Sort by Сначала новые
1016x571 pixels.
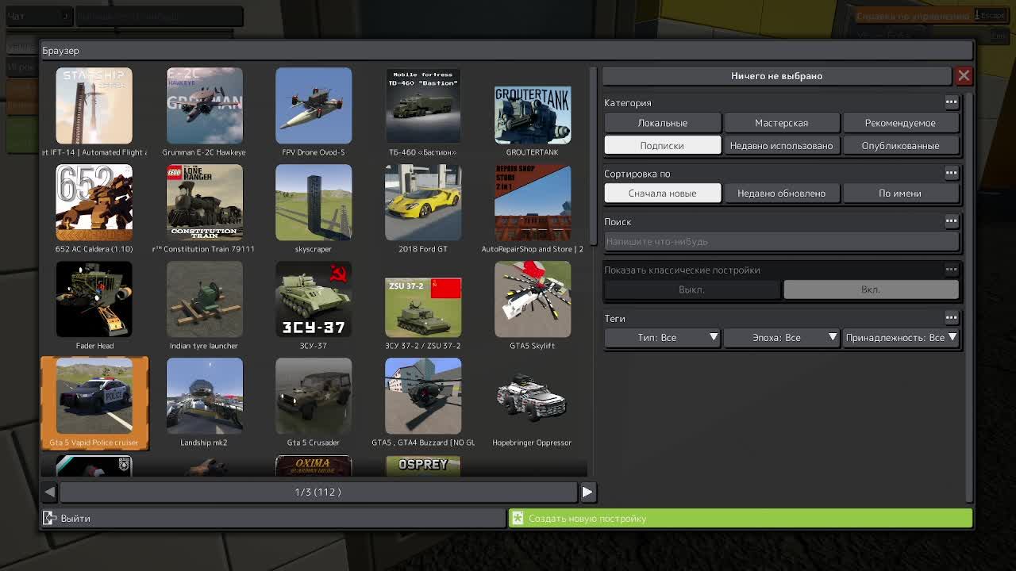[663, 193]
